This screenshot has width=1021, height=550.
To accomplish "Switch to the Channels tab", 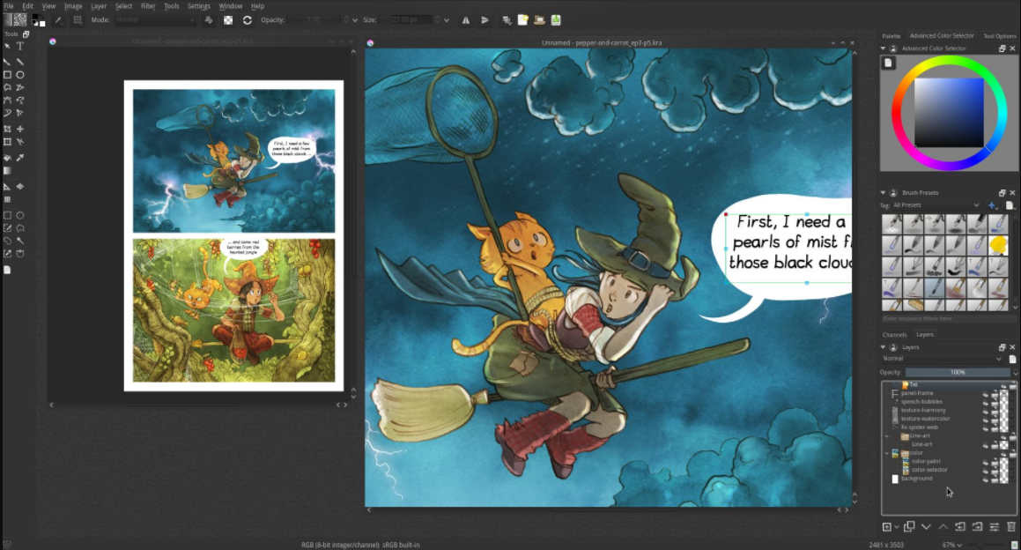I will point(894,334).
